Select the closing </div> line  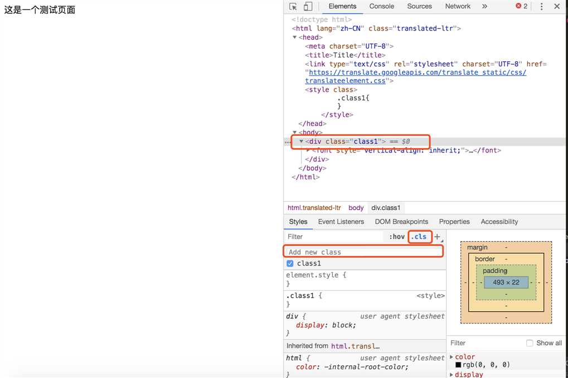[x=317, y=159]
